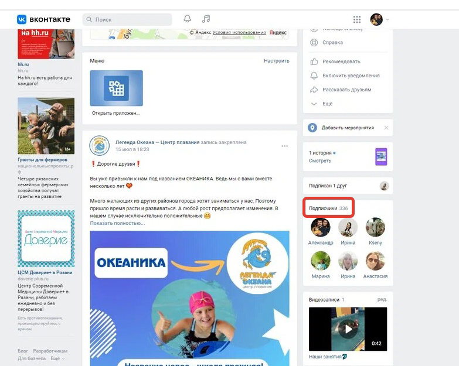This screenshot has height=366, width=459.
Task: Click the Справка lifebuoy icon
Action: tap(314, 42)
